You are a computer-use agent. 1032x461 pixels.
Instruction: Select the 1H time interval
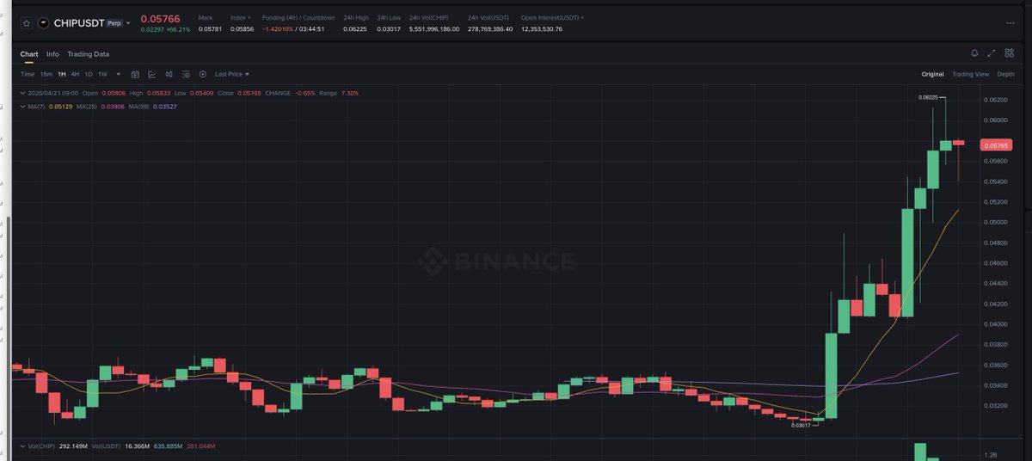tap(62, 75)
